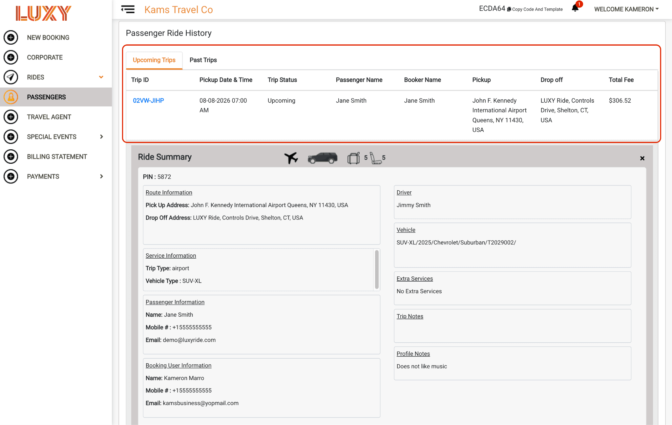Click the Service Information scrollbar
The height and width of the screenshot is (425, 672).
point(377,269)
